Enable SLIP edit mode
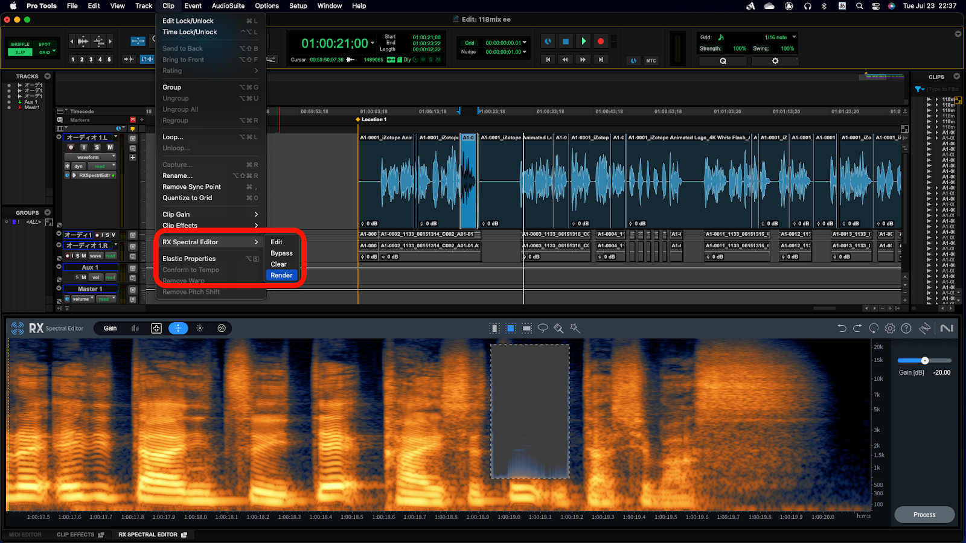Screen dimensions: 966x543 coord(20,52)
